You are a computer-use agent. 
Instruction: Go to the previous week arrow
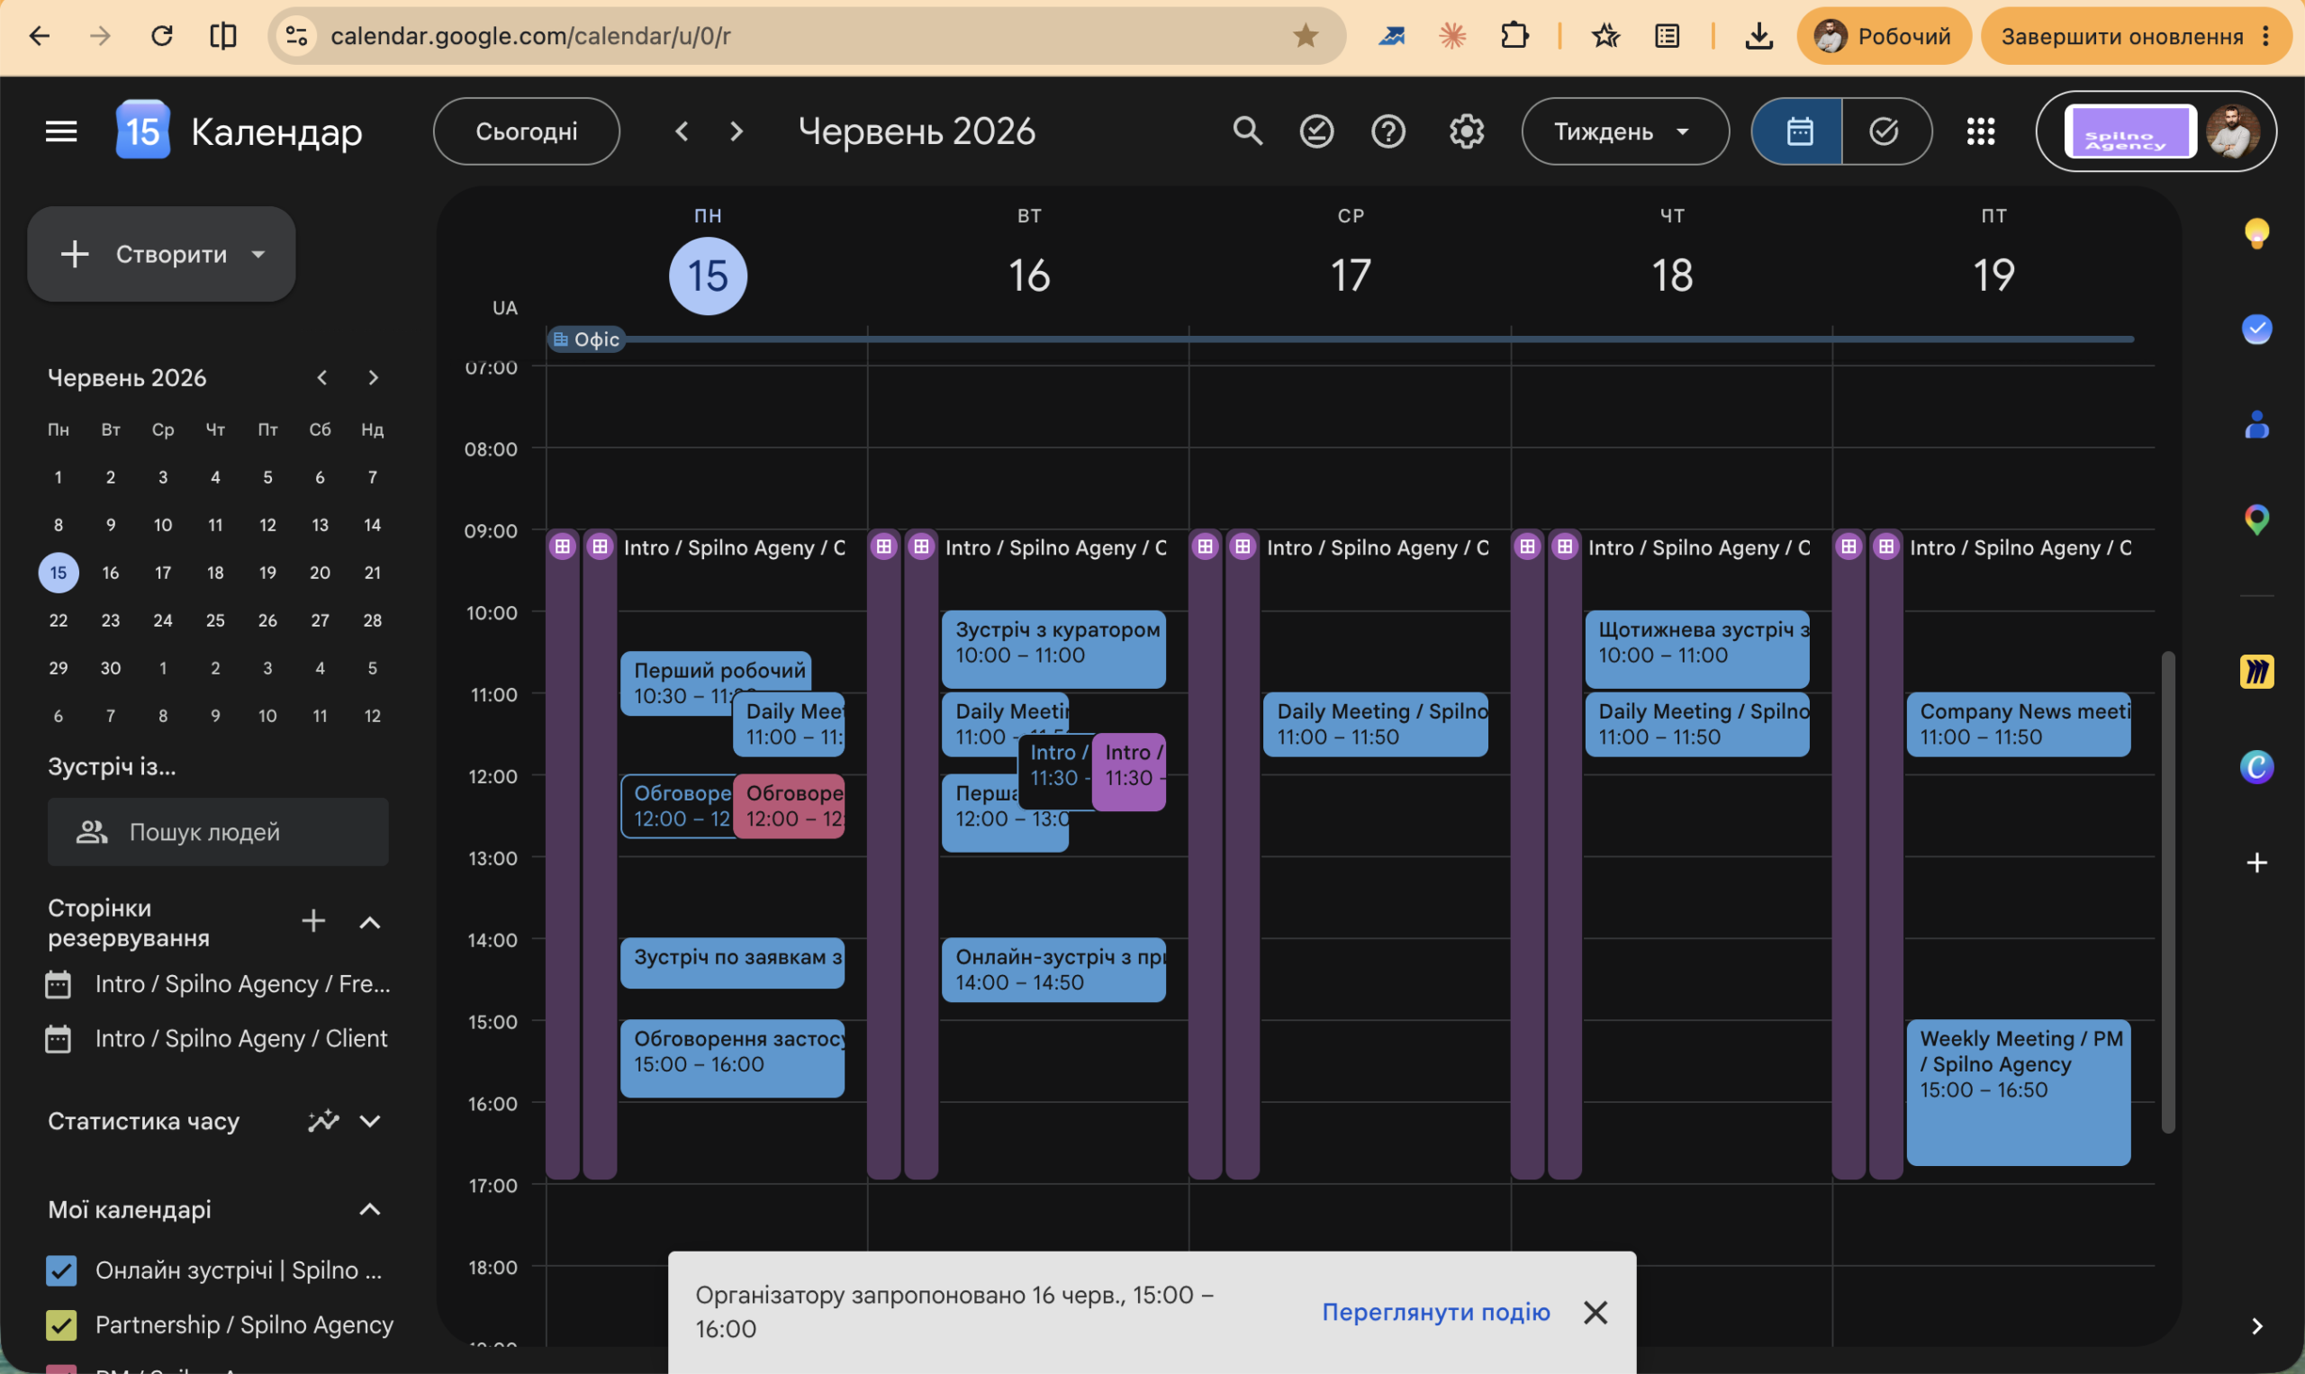682,131
